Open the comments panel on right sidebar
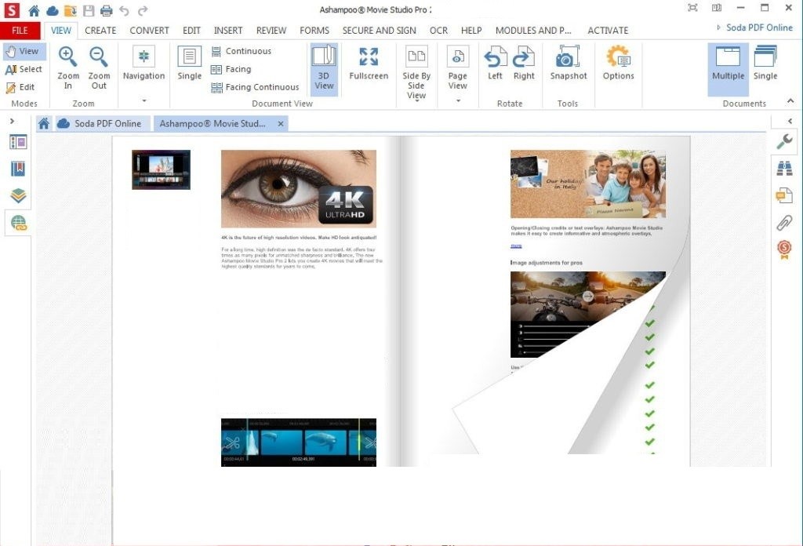803x546 pixels. pos(784,195)
